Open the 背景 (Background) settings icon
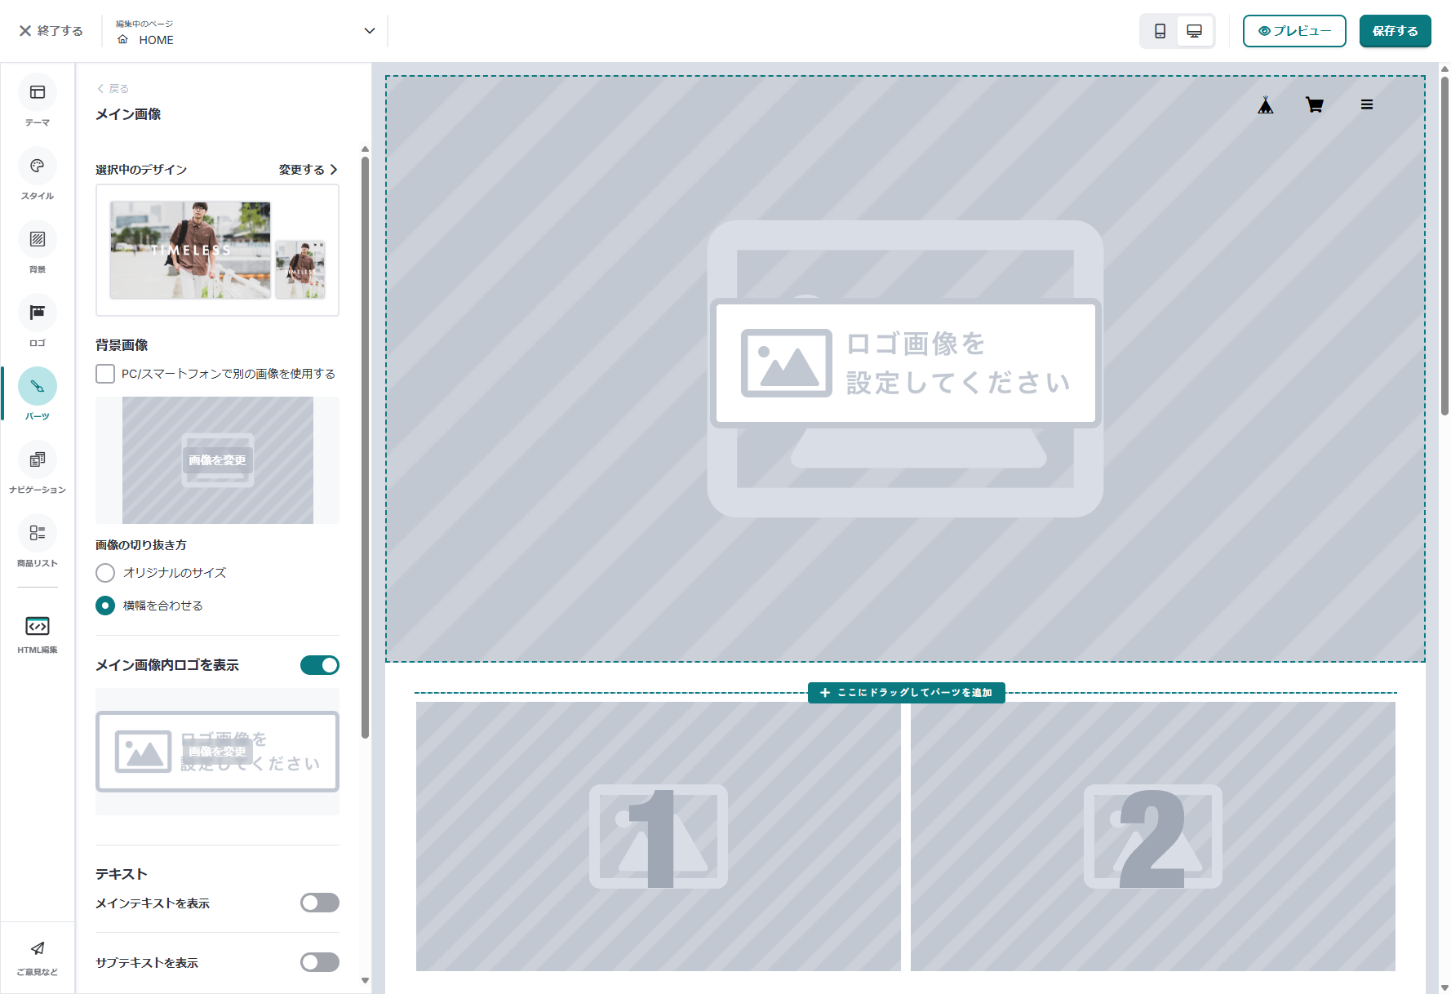This screenshot has height=994, width=1451. click(38, 240)
